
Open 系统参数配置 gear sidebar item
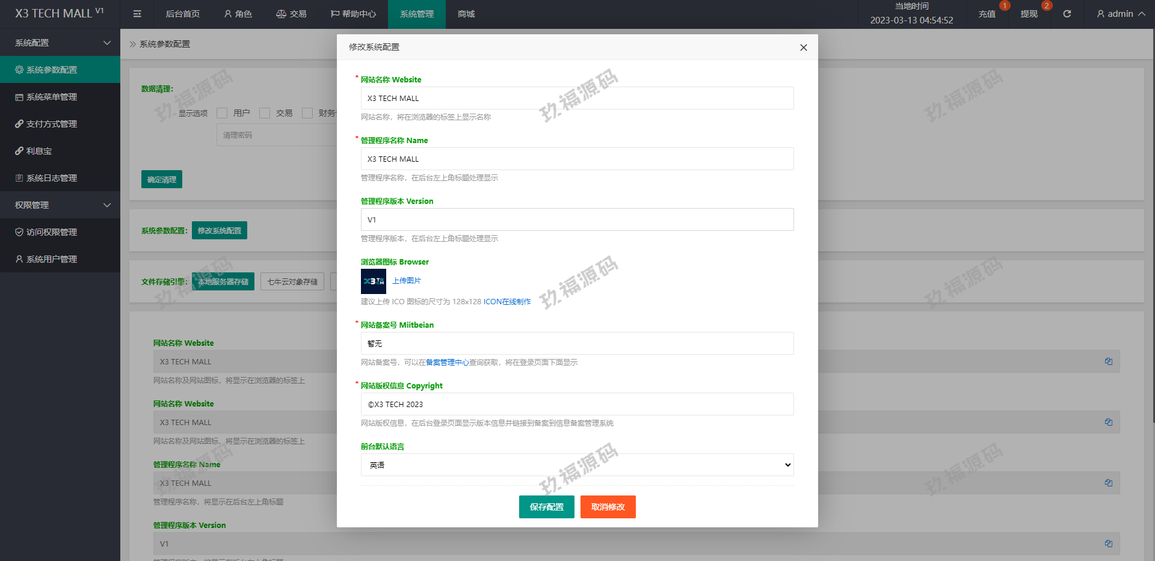52,70
